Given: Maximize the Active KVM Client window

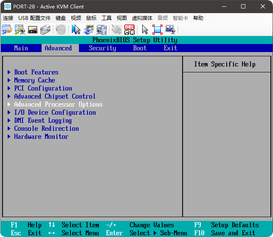Looking at the screenshot, I should click(x=243, y=7).
